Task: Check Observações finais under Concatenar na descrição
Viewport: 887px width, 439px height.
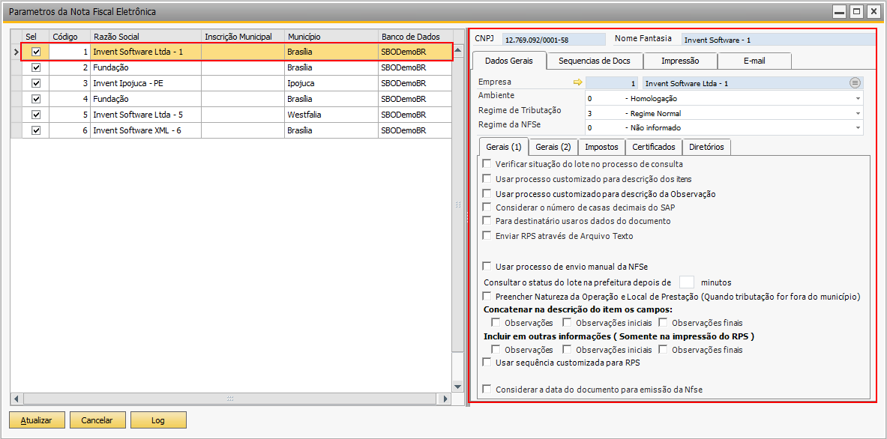Action: coord(663,323)
